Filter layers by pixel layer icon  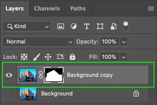click(x=61, y=26)
